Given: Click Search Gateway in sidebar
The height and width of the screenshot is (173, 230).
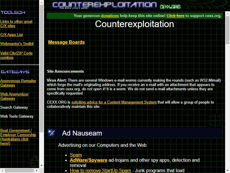Looking at the screenshot, I should [x=14, y=107].
